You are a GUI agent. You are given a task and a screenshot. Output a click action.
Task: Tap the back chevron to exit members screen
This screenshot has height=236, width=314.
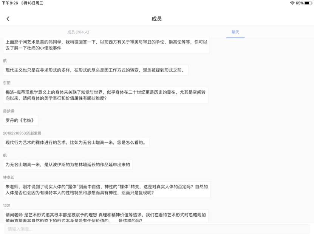8,18
